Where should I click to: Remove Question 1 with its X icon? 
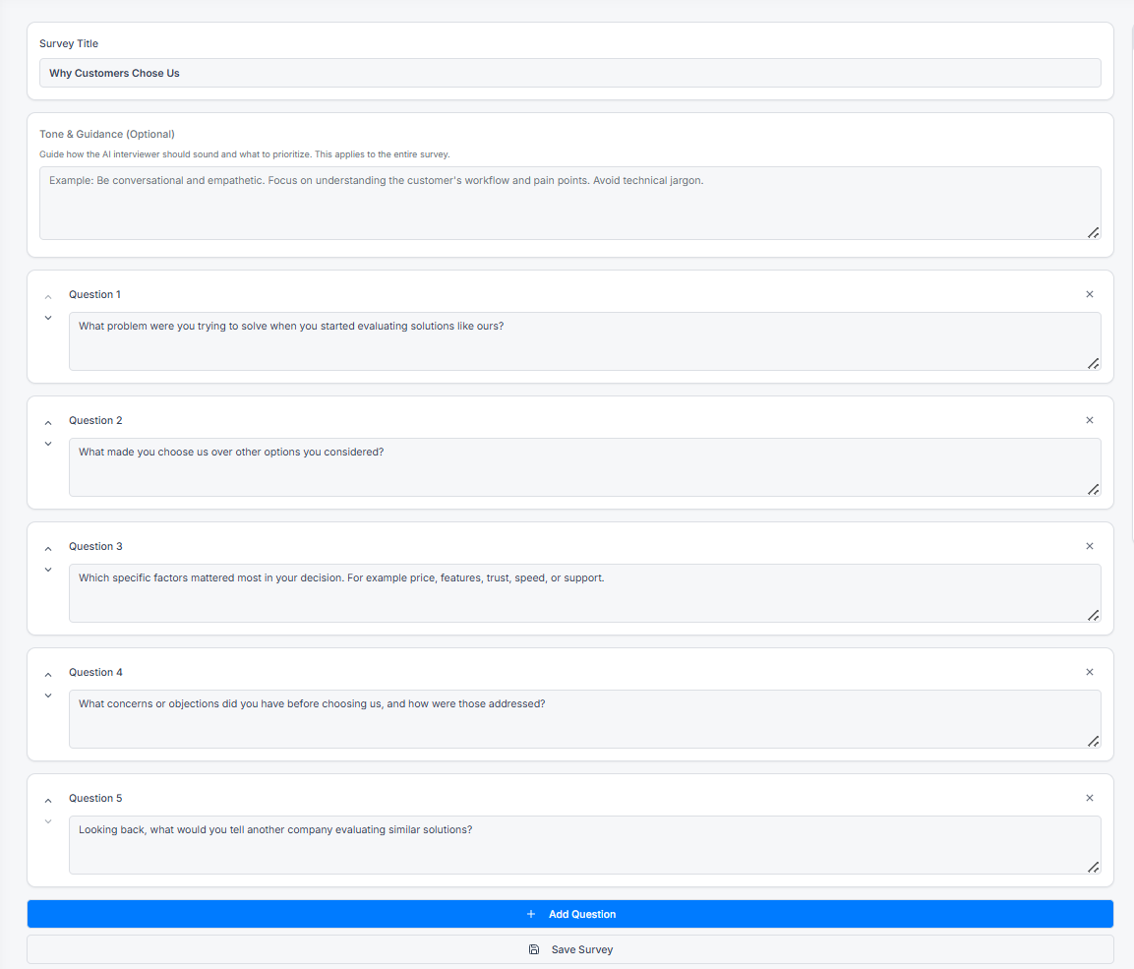1089,294
